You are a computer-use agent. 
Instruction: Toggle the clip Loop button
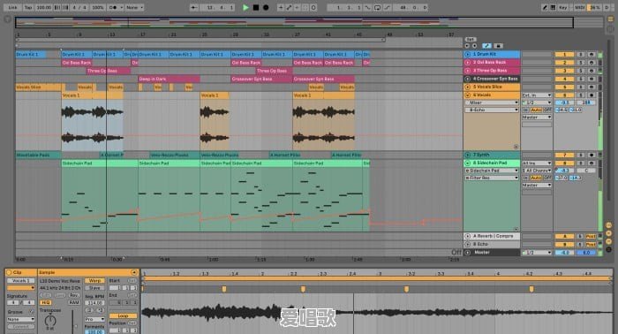[123, 315]
